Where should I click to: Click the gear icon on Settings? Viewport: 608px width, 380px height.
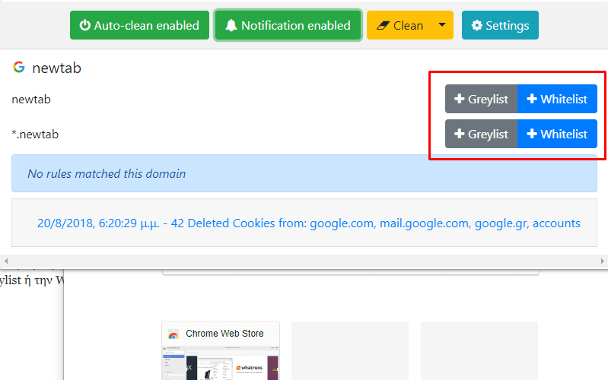[x=476, y=26]
